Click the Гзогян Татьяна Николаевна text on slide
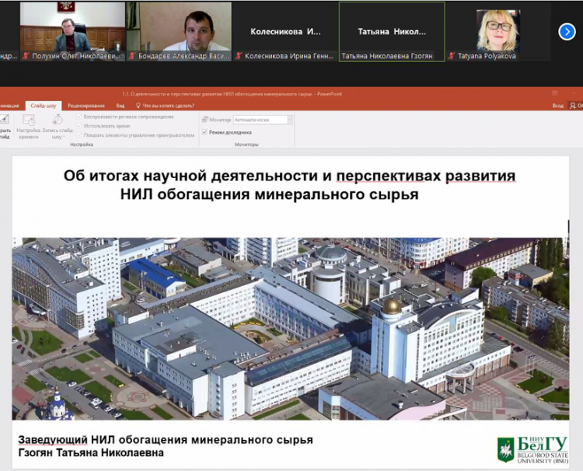The image size is (583, 471). 91,453
